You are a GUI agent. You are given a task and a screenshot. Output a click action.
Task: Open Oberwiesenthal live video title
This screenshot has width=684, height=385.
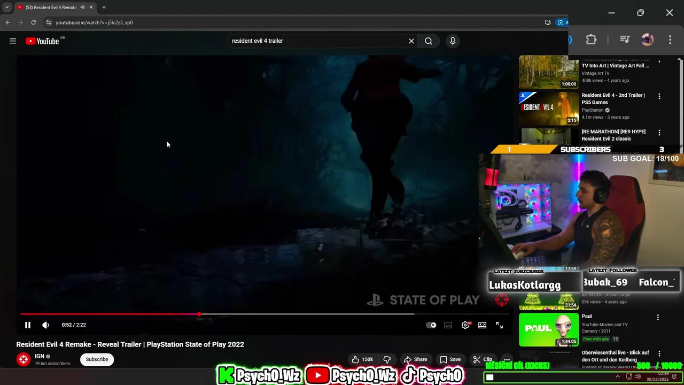click(615, 356)
